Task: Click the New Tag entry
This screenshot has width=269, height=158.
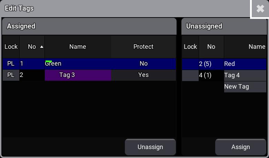Action: (244, 87)
